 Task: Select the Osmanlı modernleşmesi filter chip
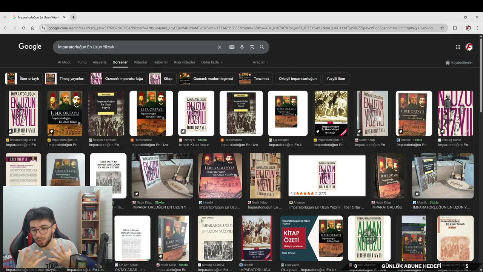[x=208, y=79]
